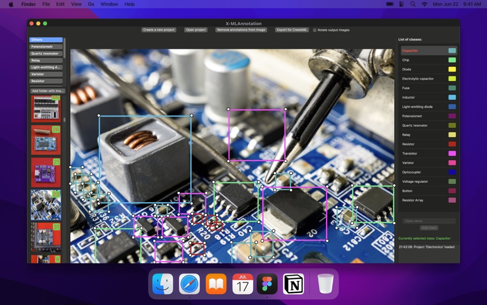Viewport: 487px width, 305px height.
Task: Click Remove annotations from image
Action: (241, 30)
